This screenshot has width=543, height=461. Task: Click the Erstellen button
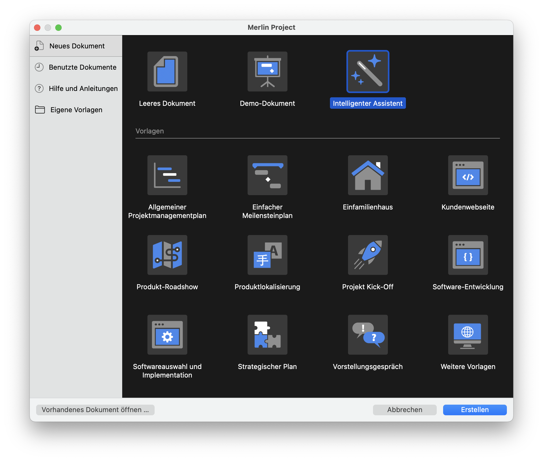tap(474, 410)
